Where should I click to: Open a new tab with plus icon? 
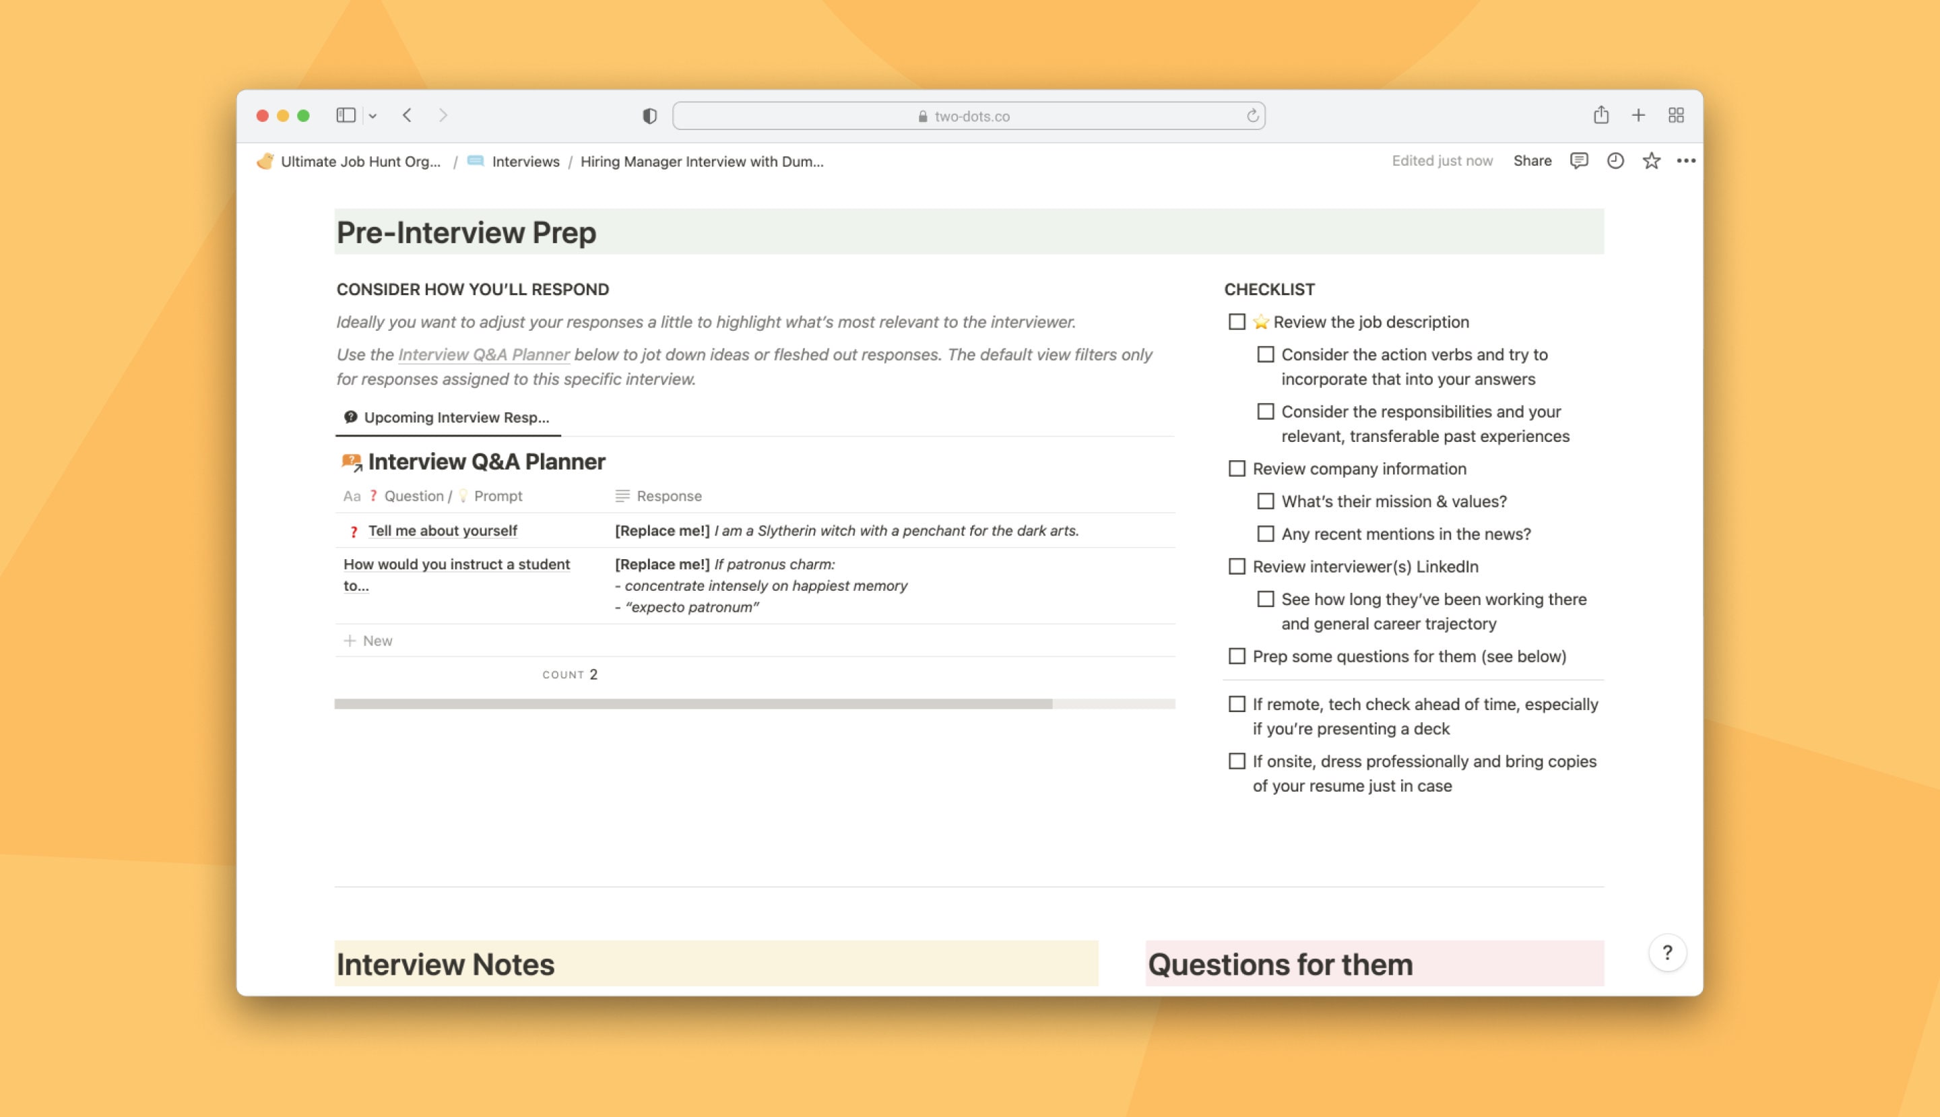click(x=1638, y=115)
